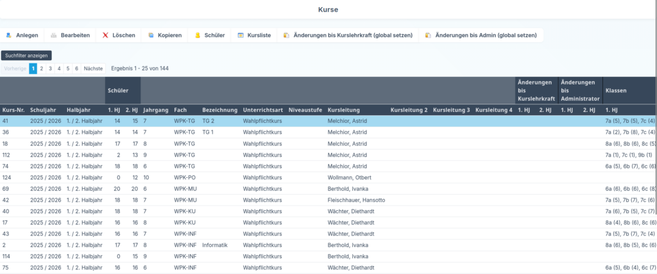Viewport: 657px width, 274px height.
Task: Jump to results page 6
Action: [76, 68]
